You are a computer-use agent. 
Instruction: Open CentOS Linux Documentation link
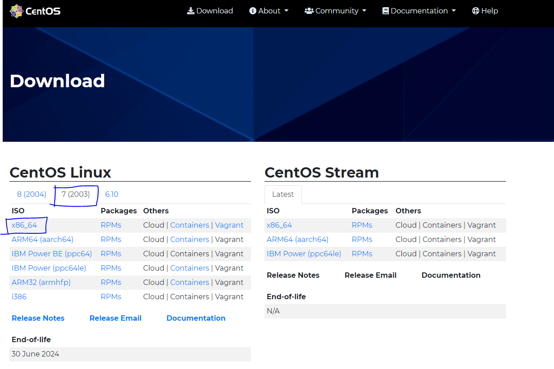[196, 318]
